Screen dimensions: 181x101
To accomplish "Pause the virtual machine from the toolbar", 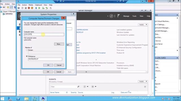I will (x=36, y=8).
